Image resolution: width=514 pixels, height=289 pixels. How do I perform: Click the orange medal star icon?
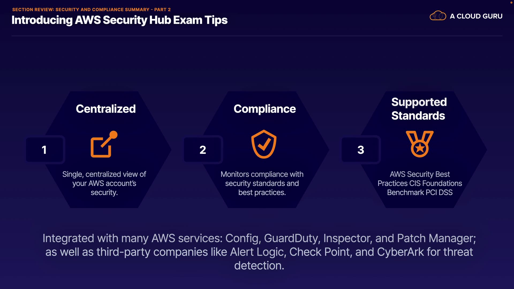[x=419, y=144]
